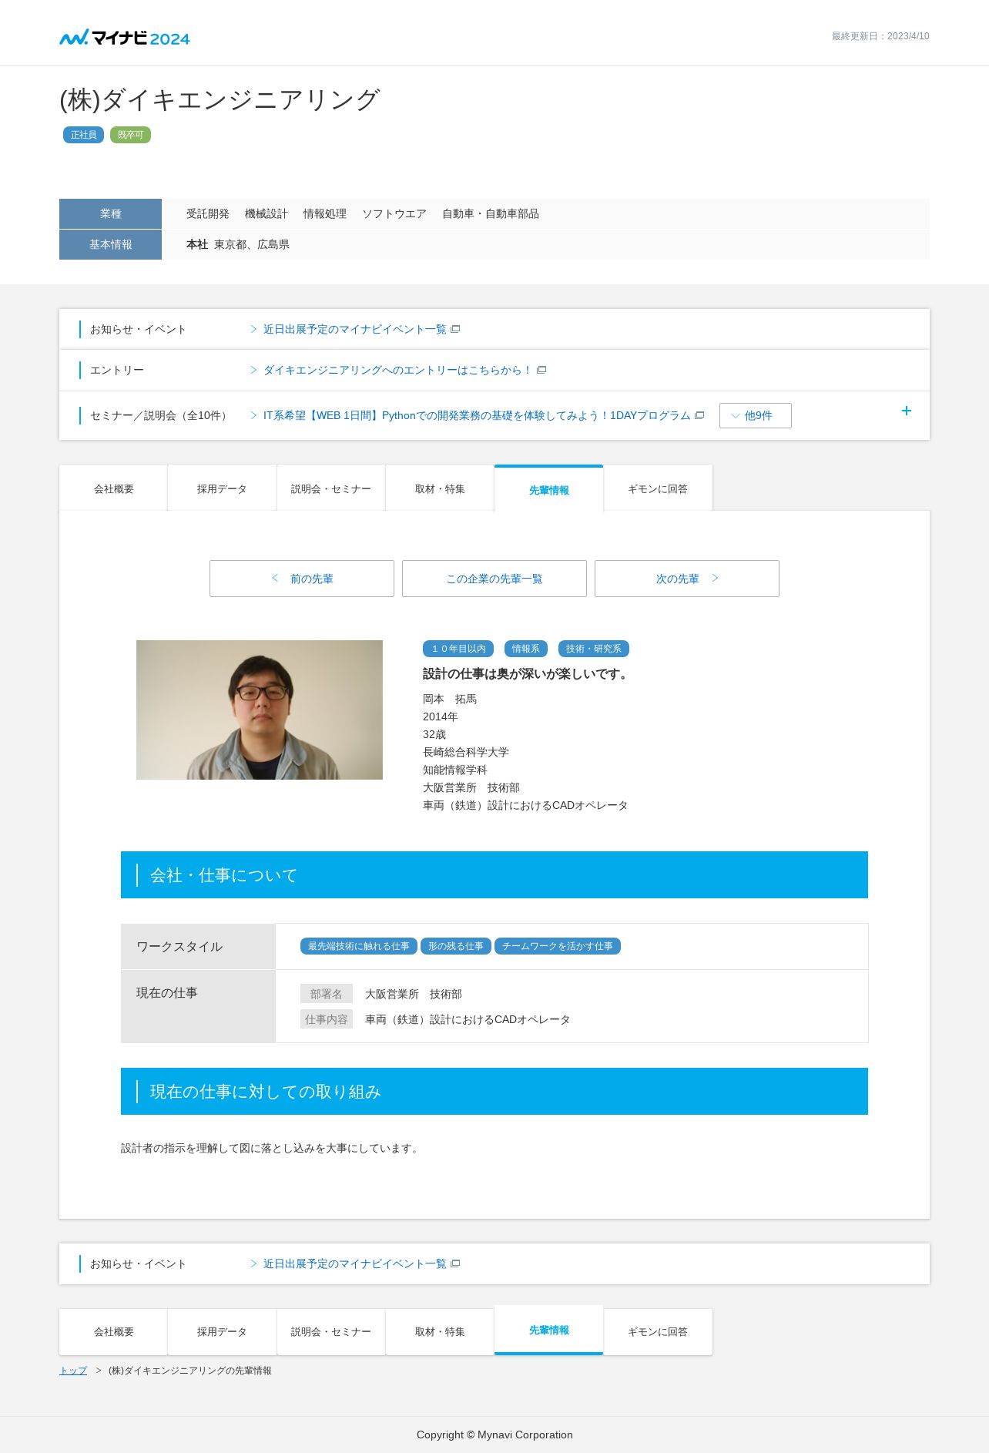The image size is (989, 1453).
Task: Click the チームワークを活かす仕事 tag
Action: (558, 946)
